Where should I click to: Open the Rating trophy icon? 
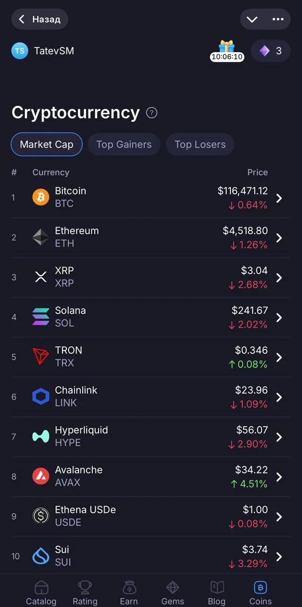pyautogui.click(x=85, y=588)
